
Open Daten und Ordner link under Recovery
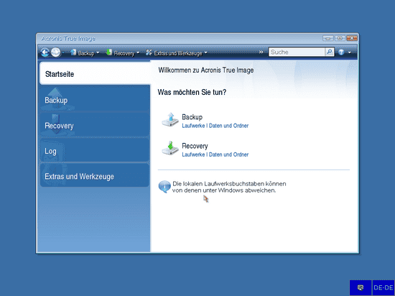pos(228,154)
